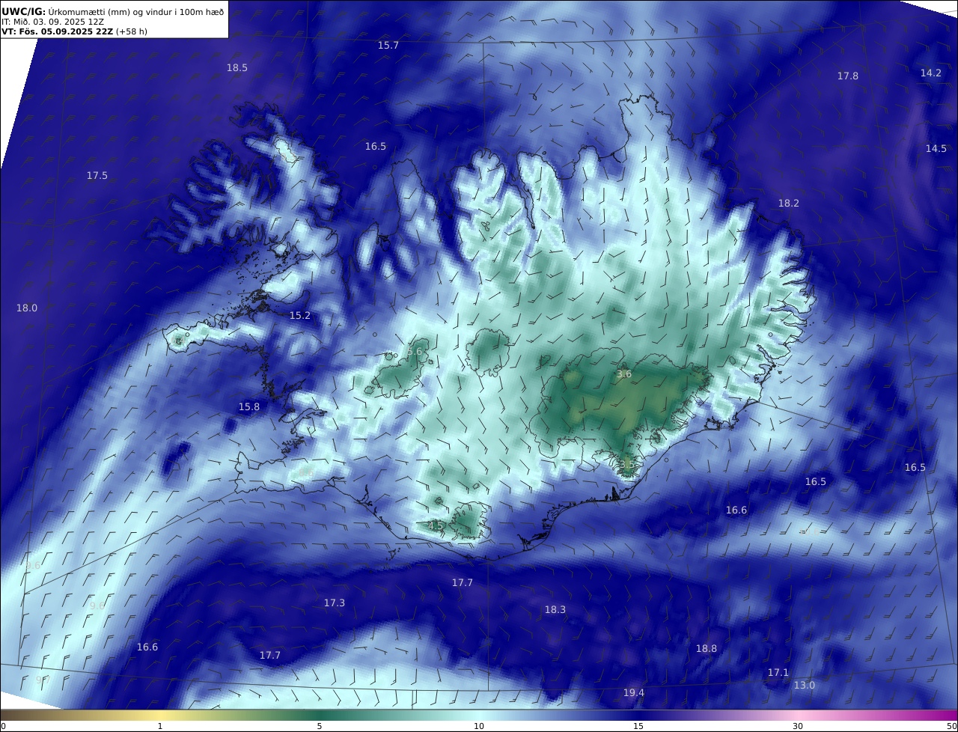This screenshot has height=732, width=958.
Task: Click the 17.3 value on the map
Action: click(x=335, y=603)
